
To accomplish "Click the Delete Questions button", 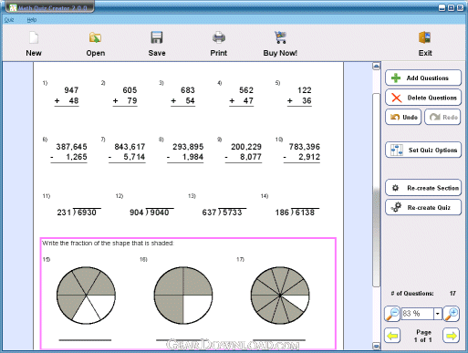I will point(423,98).
